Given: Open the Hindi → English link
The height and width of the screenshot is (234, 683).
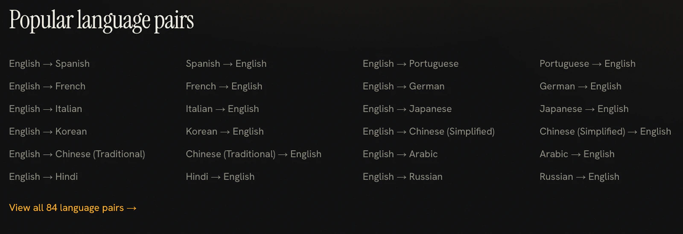Looking at the screenshot, I should [220, 176].
